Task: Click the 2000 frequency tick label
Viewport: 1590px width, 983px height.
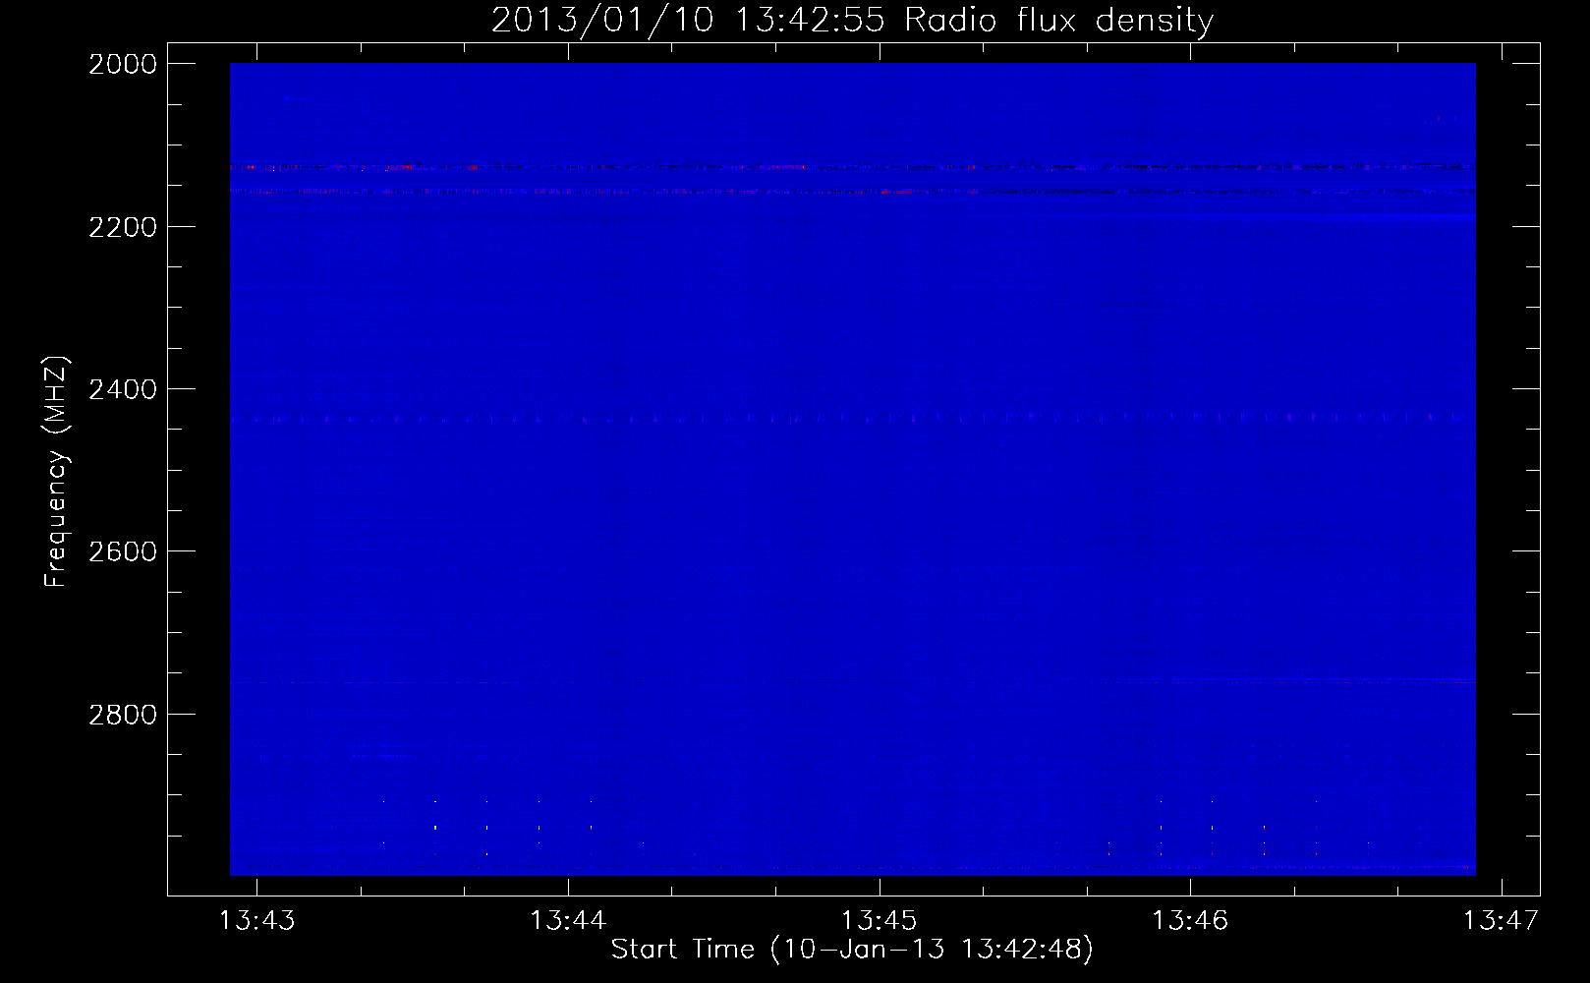Action: (x=123, y=64)
